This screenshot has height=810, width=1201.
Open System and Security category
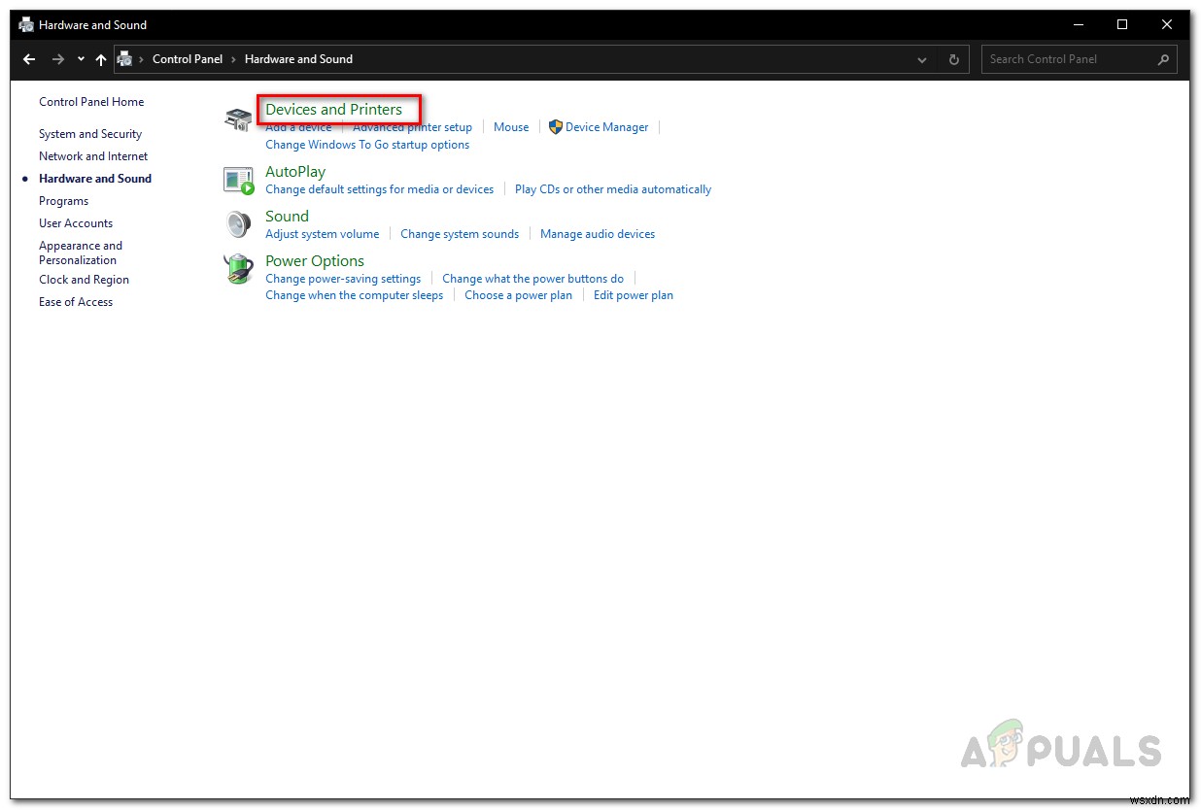pyautogui.click(x=90, y=134)
